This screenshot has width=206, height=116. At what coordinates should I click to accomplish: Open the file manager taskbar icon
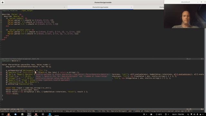(x=22, y=114)
